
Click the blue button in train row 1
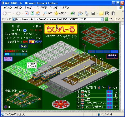tap(109, 92)
